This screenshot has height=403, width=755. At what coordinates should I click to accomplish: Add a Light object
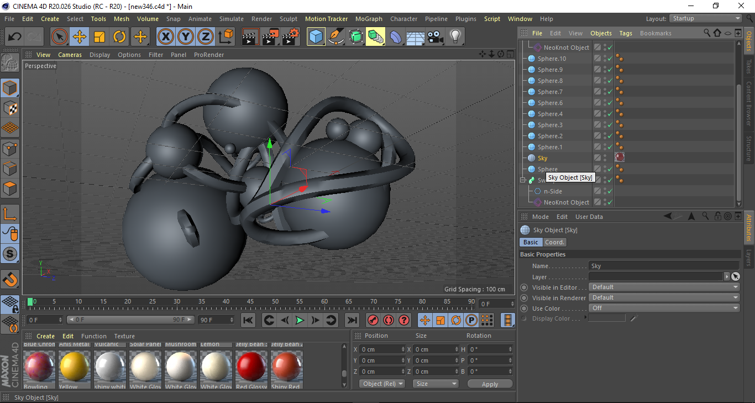(455, 37)
